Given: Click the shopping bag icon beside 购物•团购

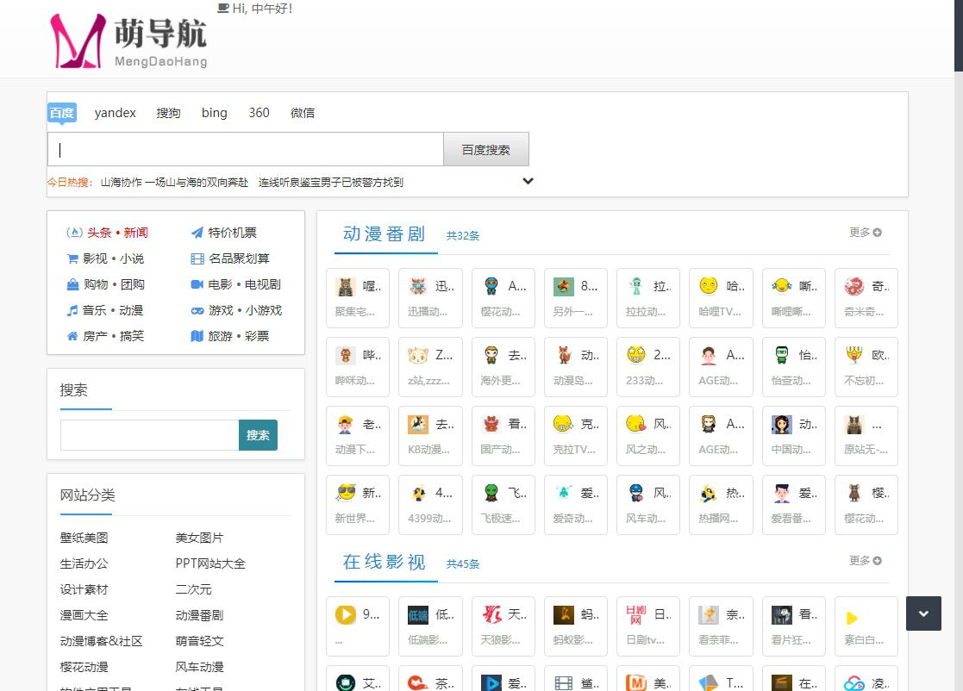Looking at the screenshot, I should [x=72, y=284].
